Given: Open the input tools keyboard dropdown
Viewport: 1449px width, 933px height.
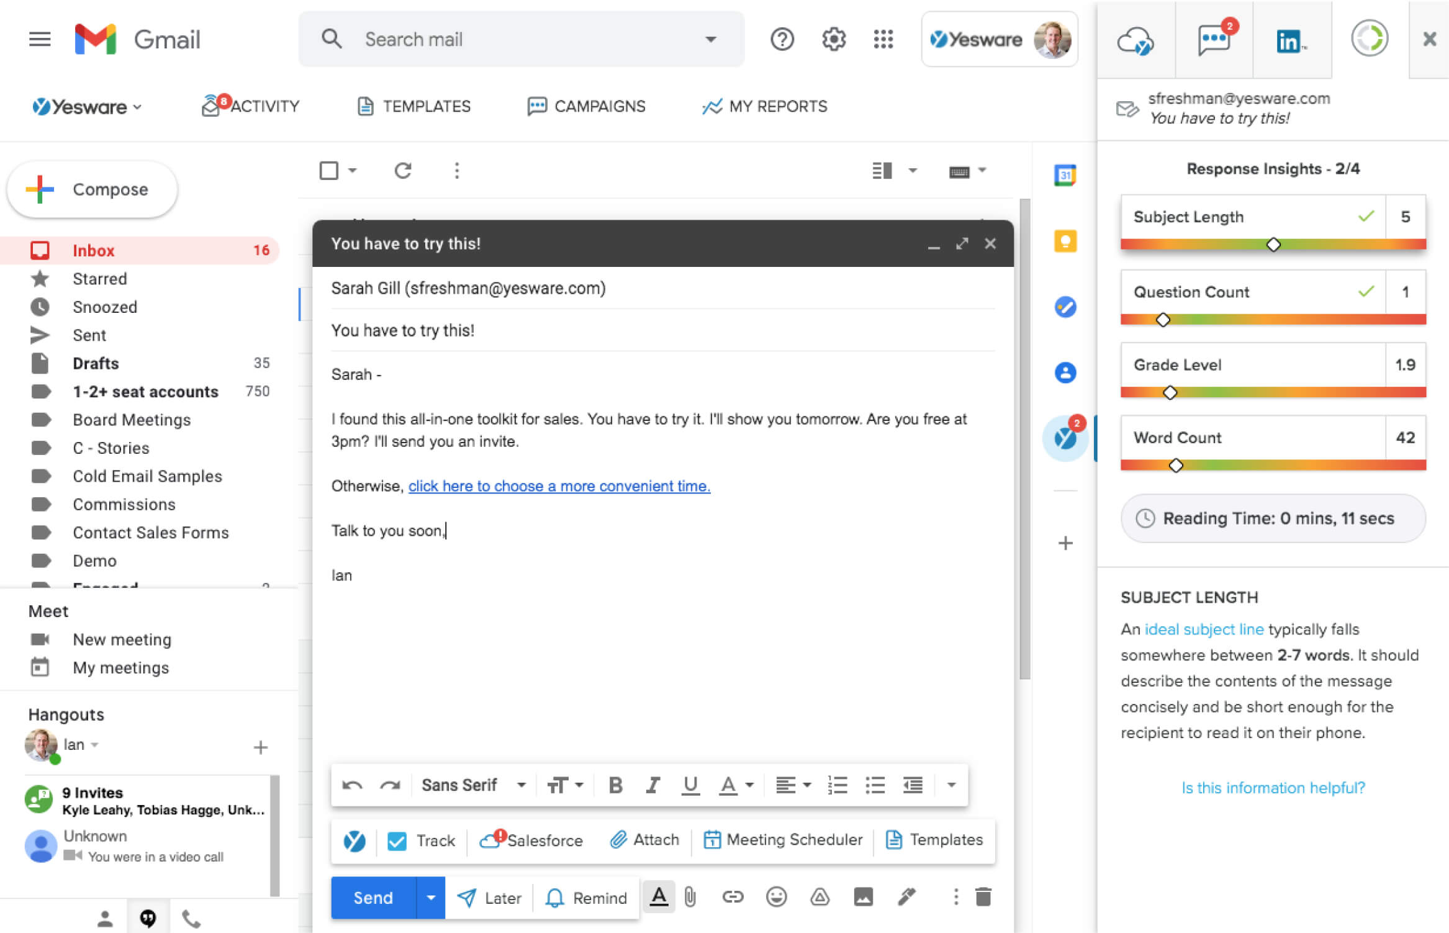Looking at the screenshot, I should click(x=982, y=170).
